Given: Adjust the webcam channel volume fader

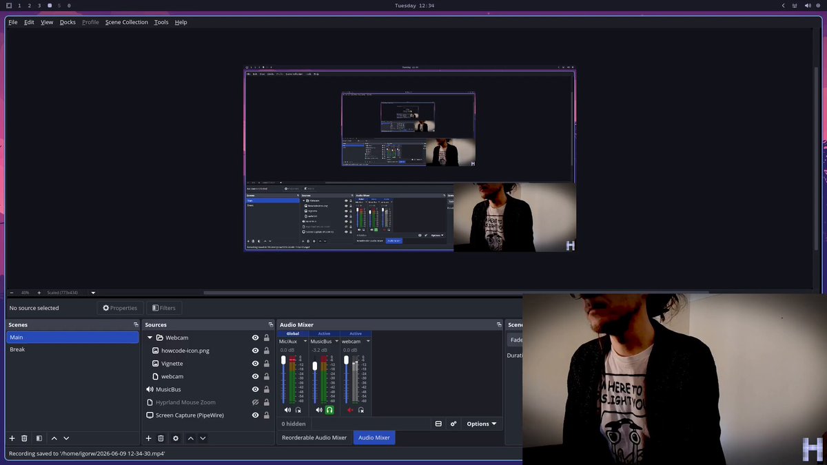Looking at the screenshot, I should [346, 360].
